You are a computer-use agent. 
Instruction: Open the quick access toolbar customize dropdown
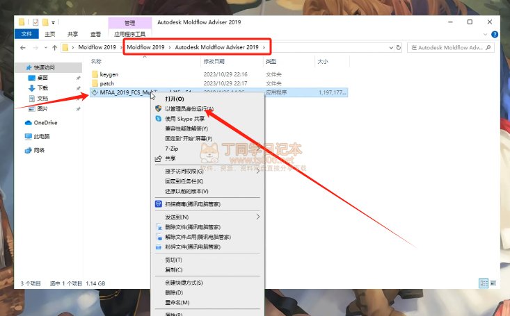tap(53, 22)
